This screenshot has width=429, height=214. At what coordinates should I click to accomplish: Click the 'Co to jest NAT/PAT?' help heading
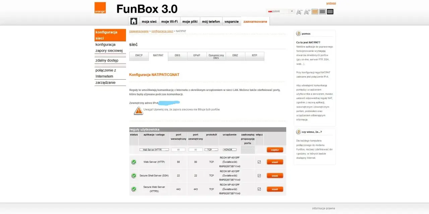coord(308,42)
